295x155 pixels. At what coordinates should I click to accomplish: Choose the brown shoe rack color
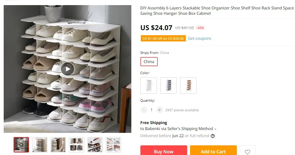188,85
